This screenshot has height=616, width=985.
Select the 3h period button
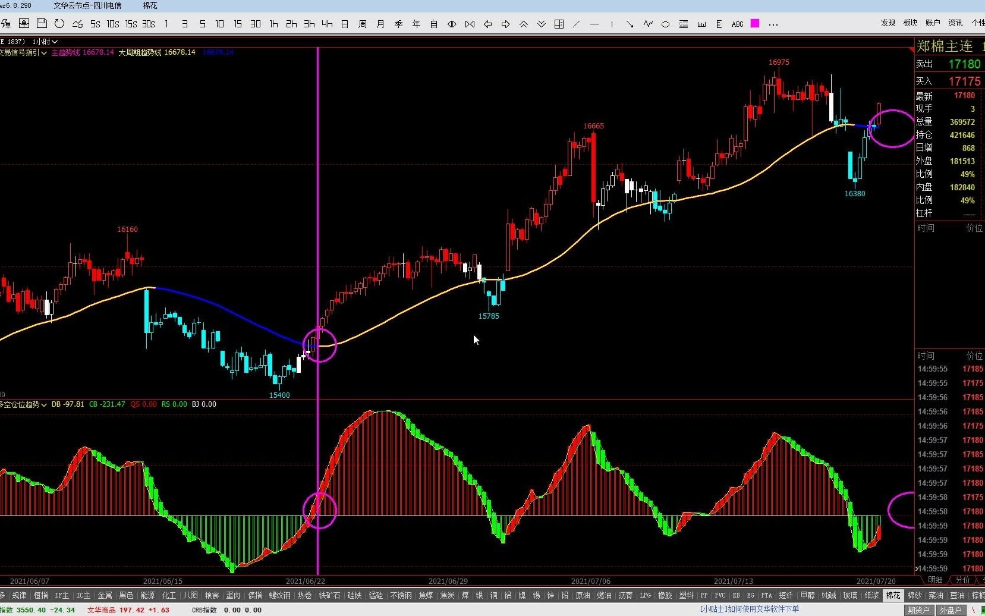309,24
